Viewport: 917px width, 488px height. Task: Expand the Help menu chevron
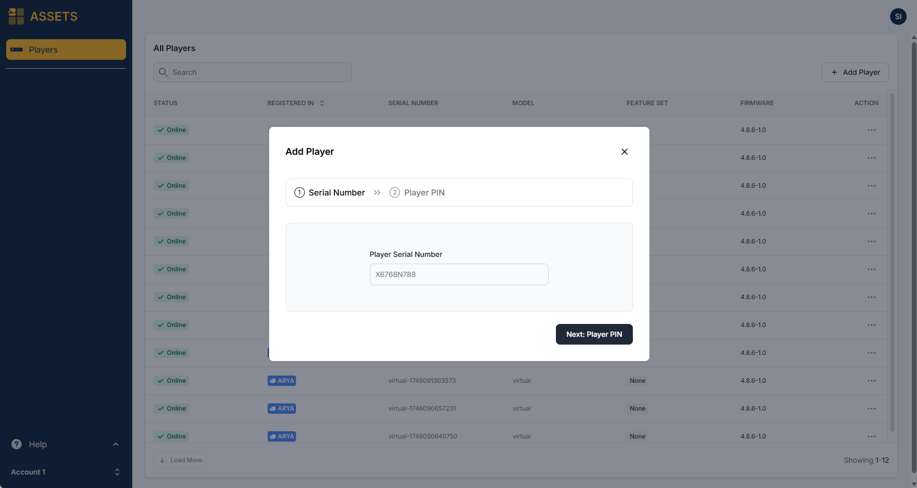(x=116, y=444)
